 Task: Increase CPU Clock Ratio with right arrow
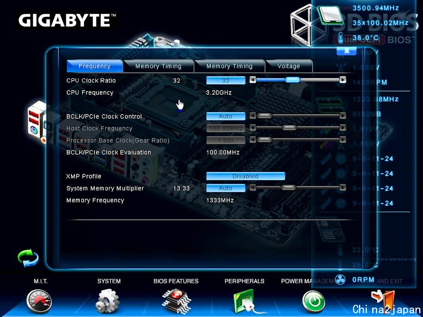point(343,80)
